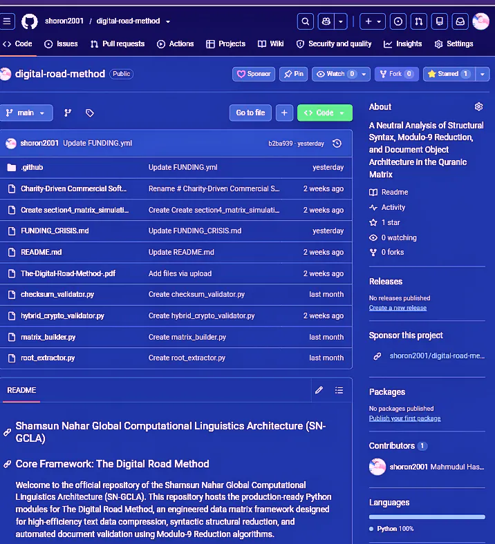The height and width of the screenshot is (544, 495).
Task: Open Create section4_matrix_simulati... file
Action: point(75,210)
